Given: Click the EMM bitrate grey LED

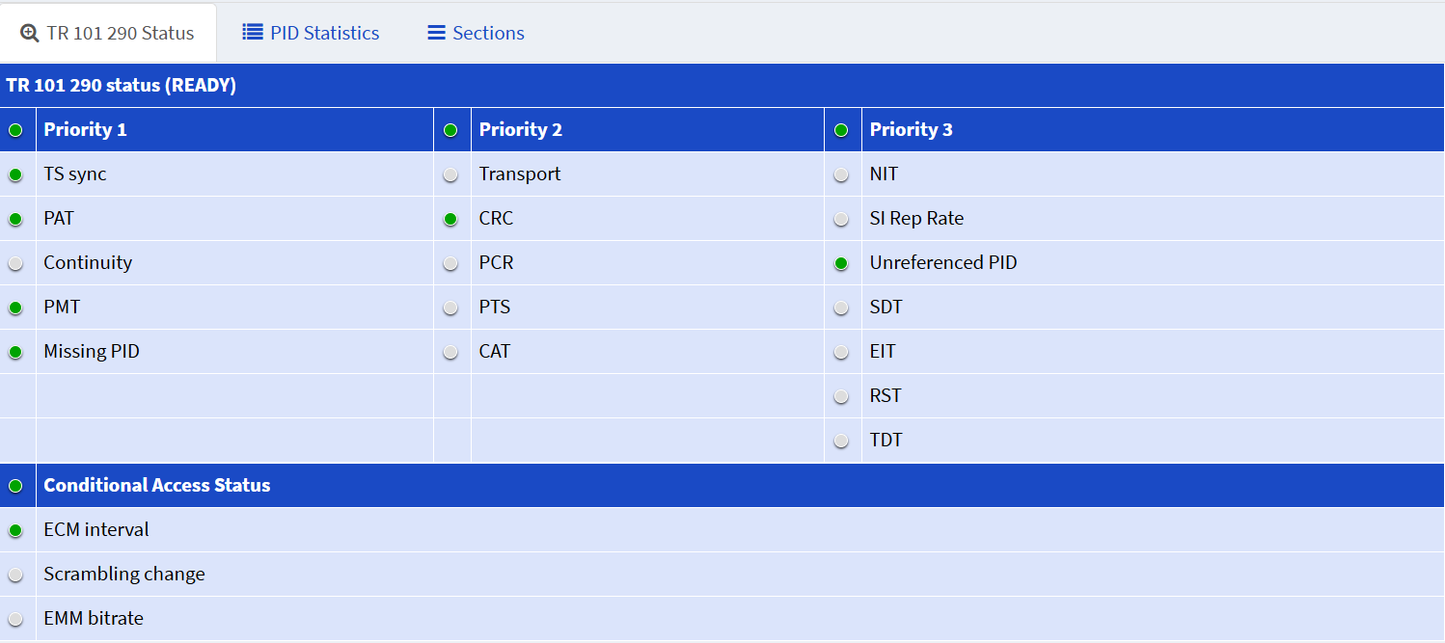Looking at the screenshot, I should (x=15, y=620).
